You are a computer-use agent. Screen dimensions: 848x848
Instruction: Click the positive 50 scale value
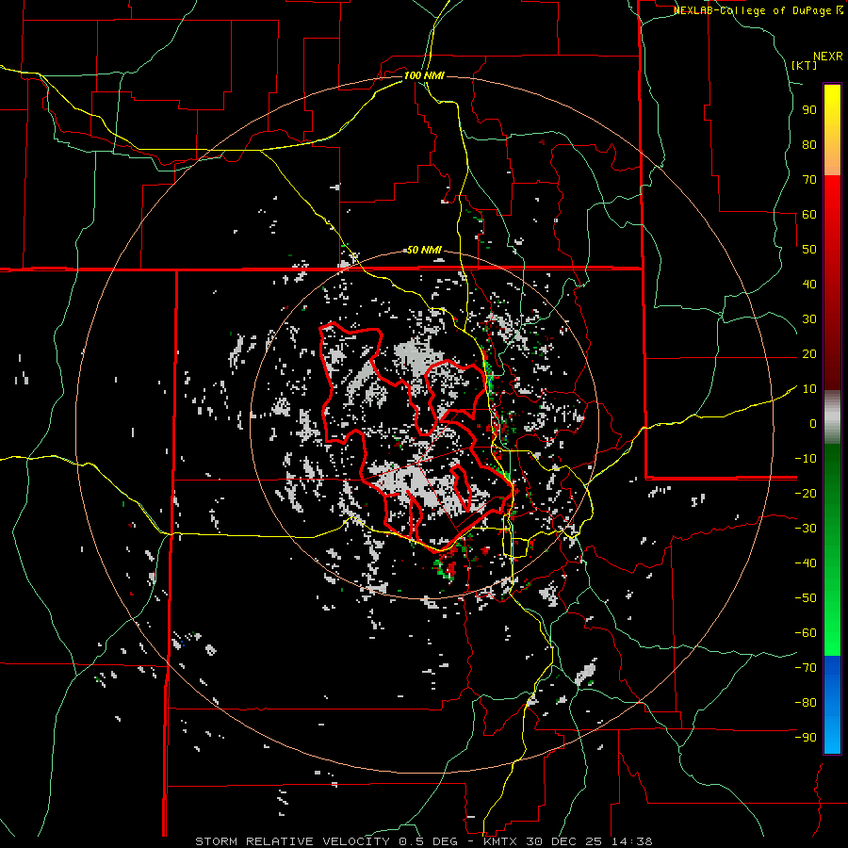(x=809, y=250)
